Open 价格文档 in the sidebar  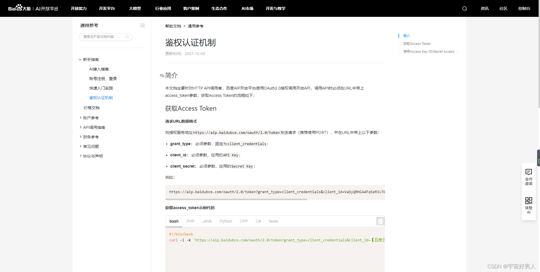click(92, 108)
